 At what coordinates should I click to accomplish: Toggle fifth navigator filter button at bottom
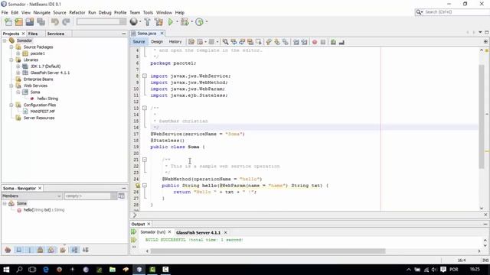[51, 250]
